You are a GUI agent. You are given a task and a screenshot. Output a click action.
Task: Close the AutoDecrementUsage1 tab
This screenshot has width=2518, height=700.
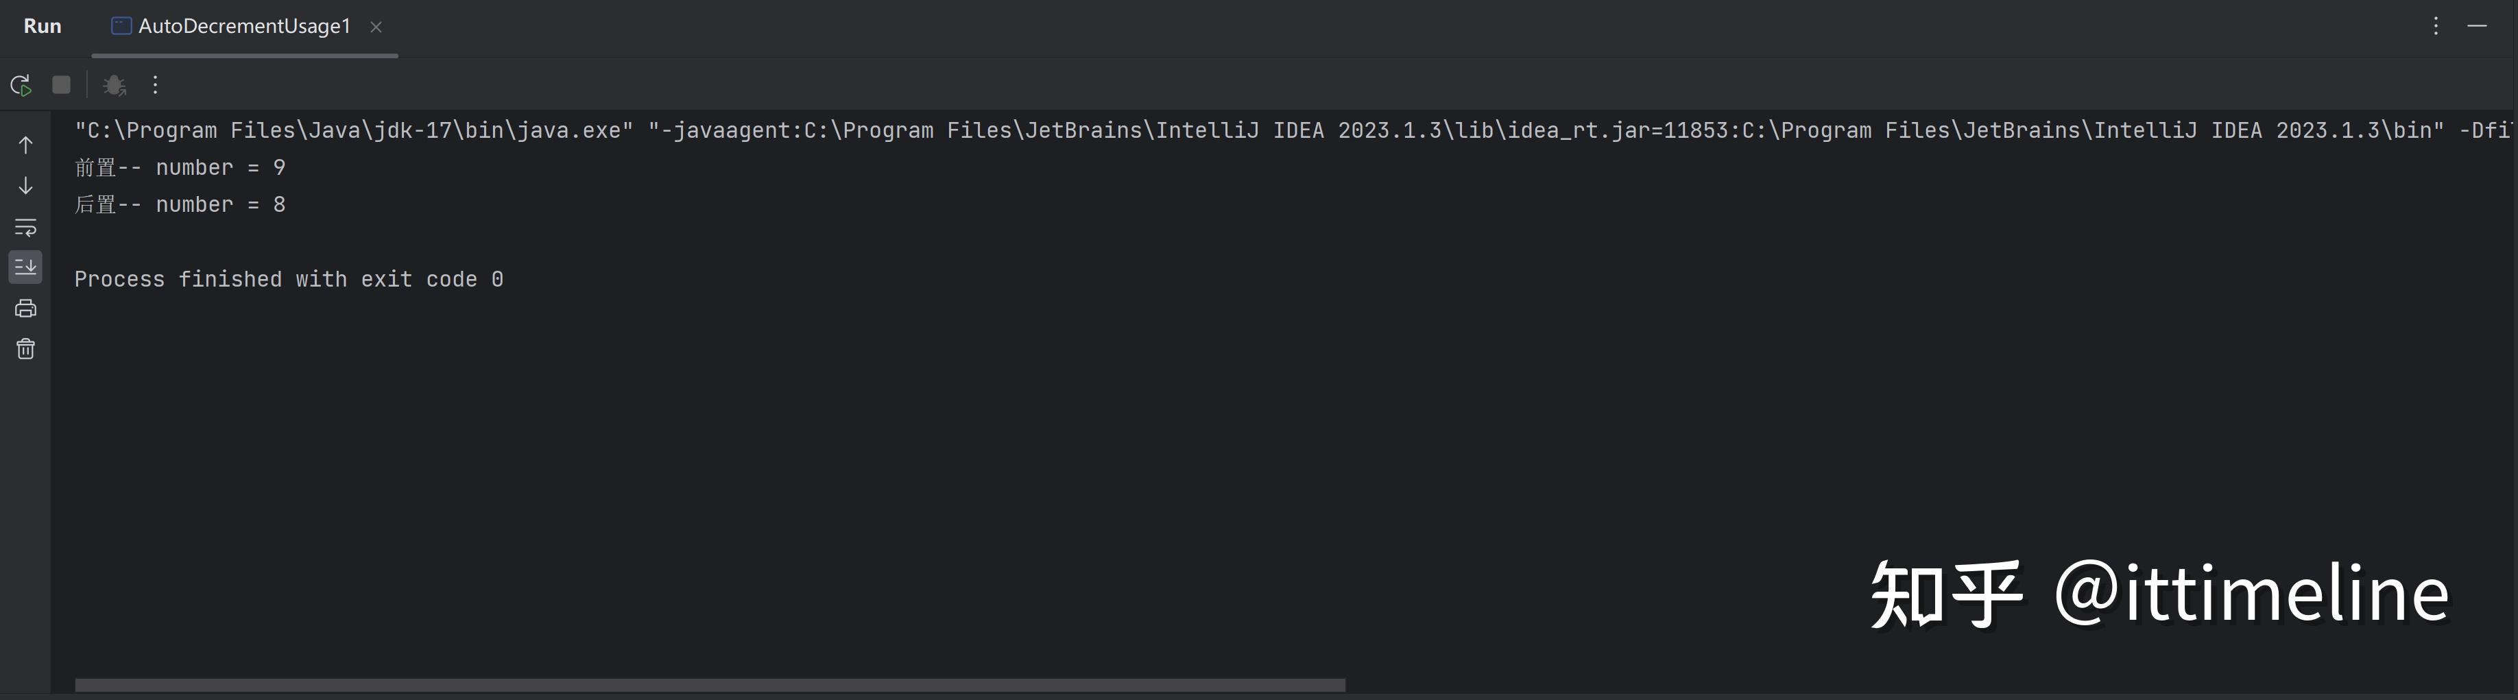pyautogui.click(x=376, y=27)
